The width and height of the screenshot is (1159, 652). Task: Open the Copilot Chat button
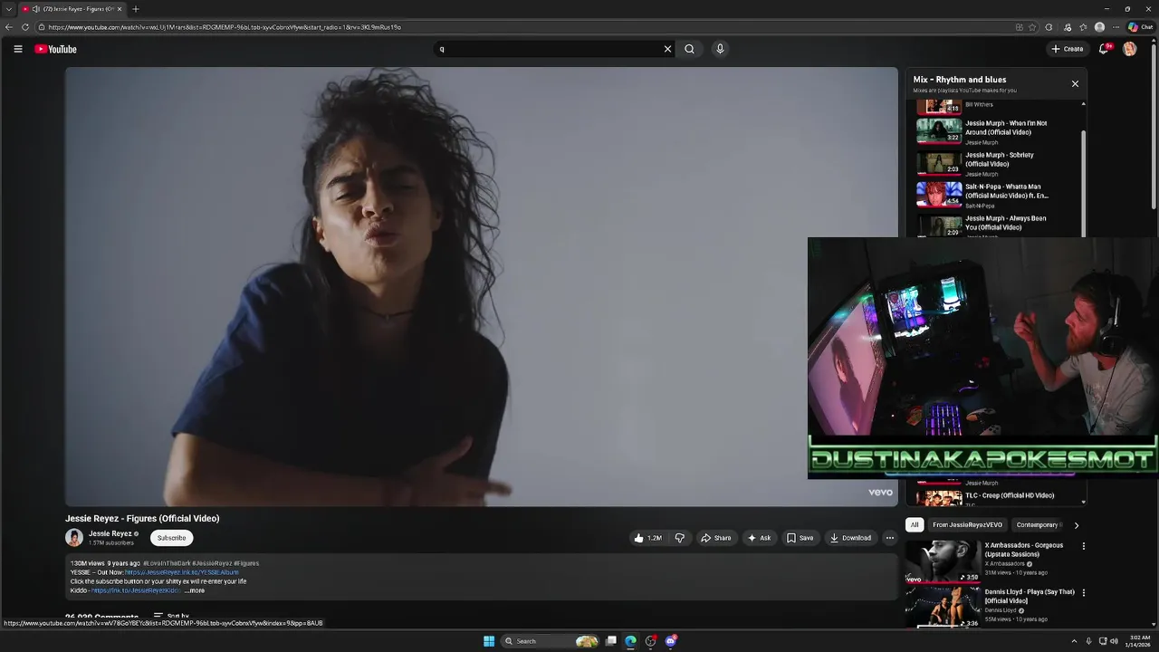[x=1140, y=27]
